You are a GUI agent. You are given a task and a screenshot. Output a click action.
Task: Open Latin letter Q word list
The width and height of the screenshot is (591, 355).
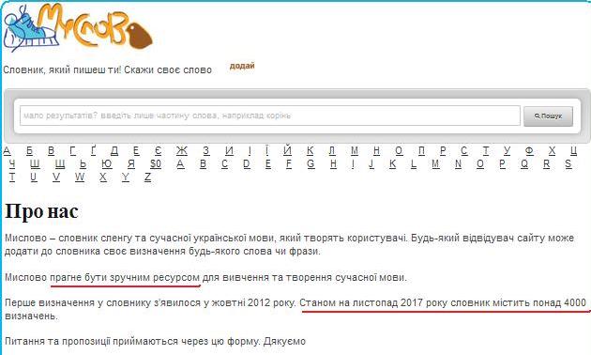524,164
